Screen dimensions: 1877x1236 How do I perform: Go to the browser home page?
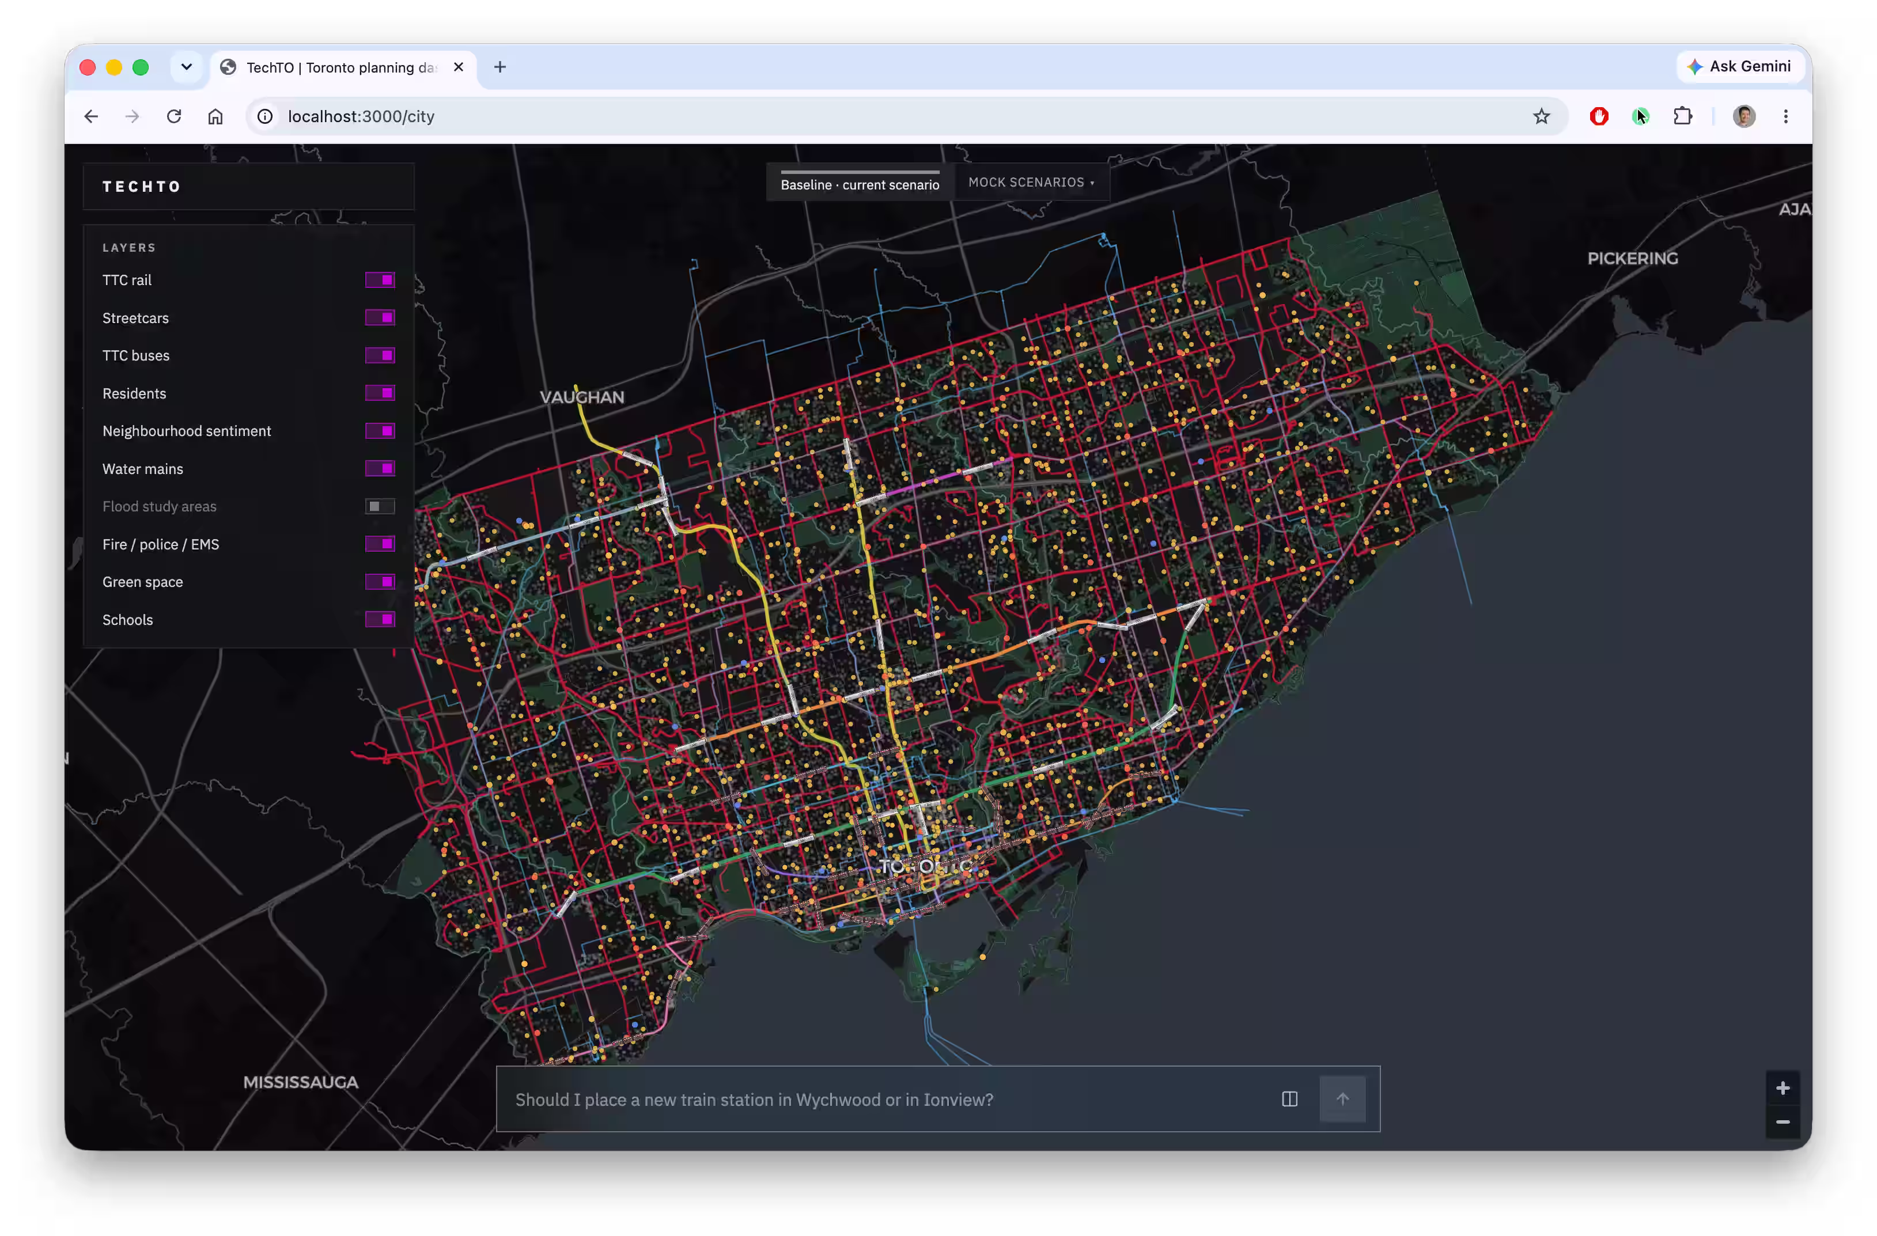pyautogui.click(x=215, y=117)
